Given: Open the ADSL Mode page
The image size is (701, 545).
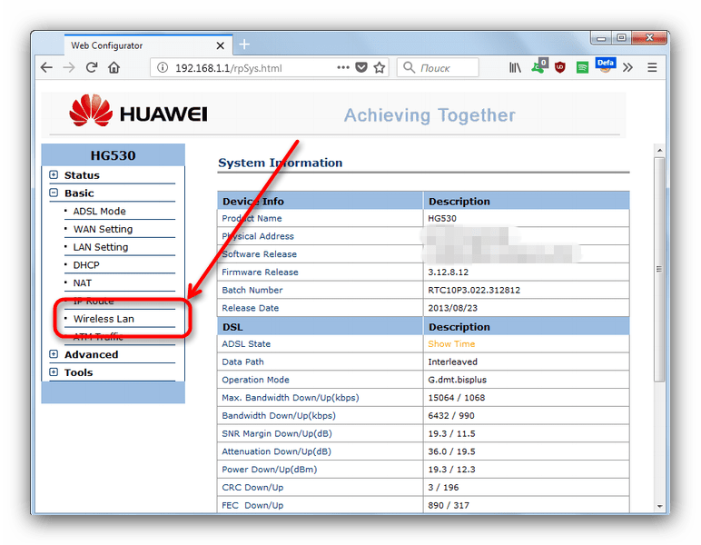Looking at the screenshot, I should coord(99,211).
